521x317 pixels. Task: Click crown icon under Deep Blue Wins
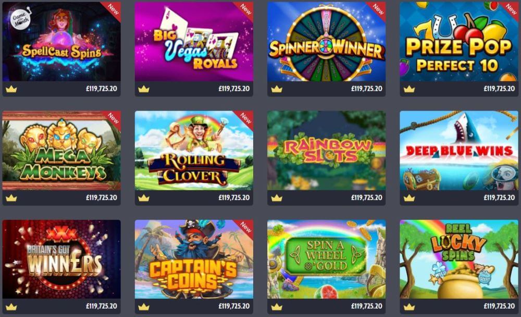pos(409,198)
